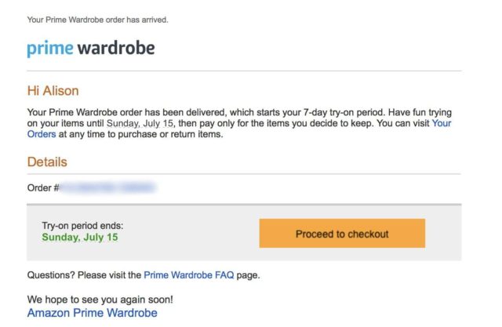Click the "order has arrived" preheader text

pyautogui.click(x=97, y=19)
